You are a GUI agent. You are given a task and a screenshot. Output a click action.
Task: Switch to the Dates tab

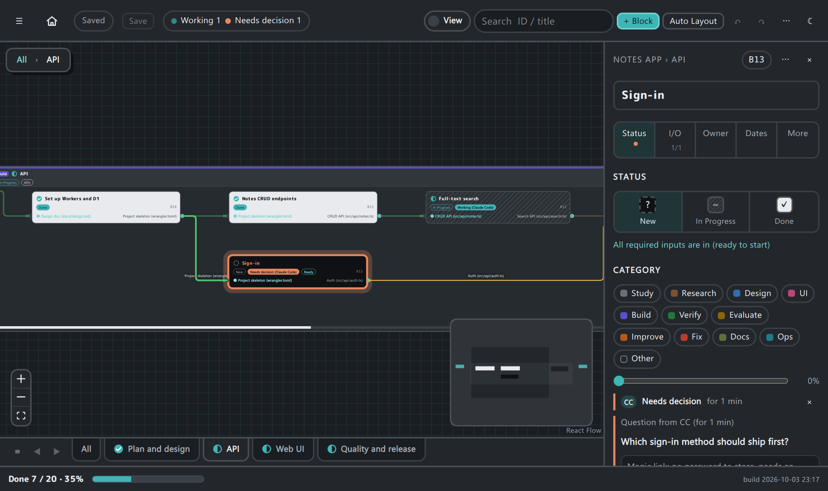tap(756, 140)
